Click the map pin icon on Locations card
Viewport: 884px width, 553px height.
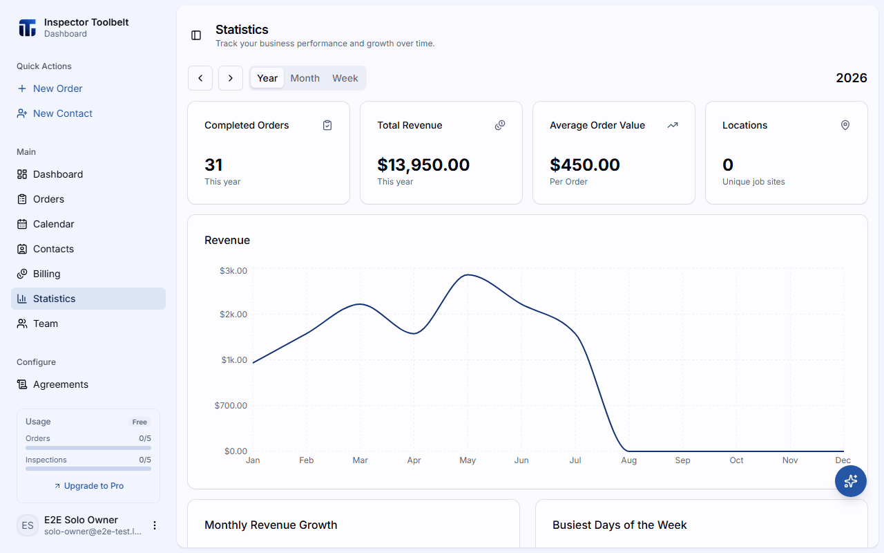pyautogui.click(x=845, y=125)
